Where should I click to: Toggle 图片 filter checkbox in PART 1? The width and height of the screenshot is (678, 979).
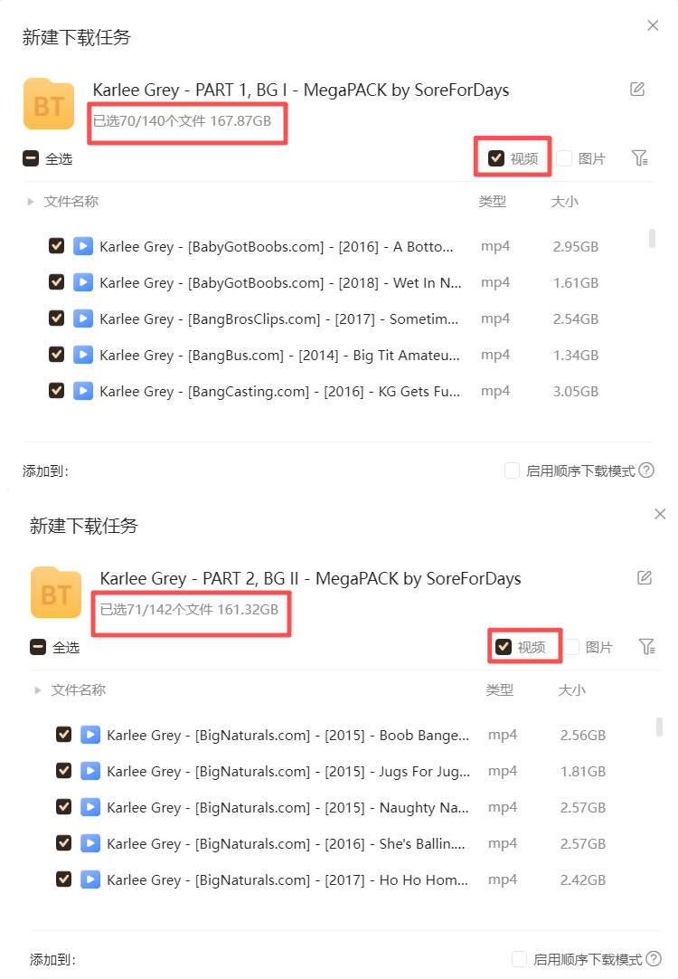point(564,158)
